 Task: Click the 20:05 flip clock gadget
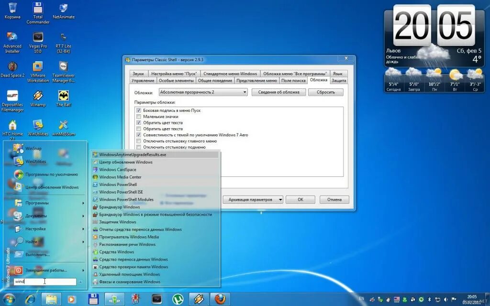click(x=434, y=25)
